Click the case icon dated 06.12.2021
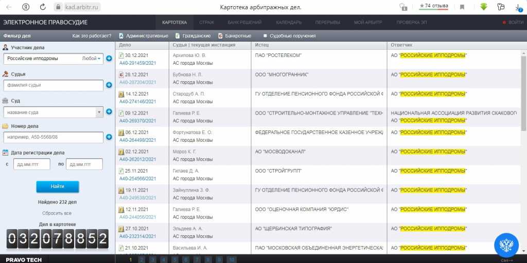Viewport: 527px width, 263px height. 121,133
